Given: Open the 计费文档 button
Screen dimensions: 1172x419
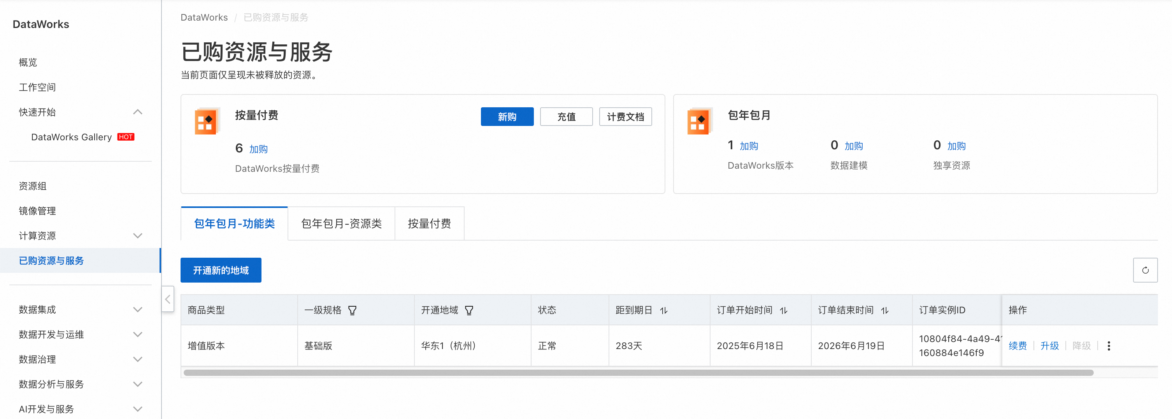Looking at the screenshot, I should (625, 117).
